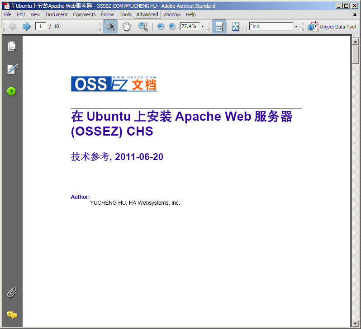Open the Window menu
Image resolution: width=361 pixels, height=329 pixels.
(172, 14)
